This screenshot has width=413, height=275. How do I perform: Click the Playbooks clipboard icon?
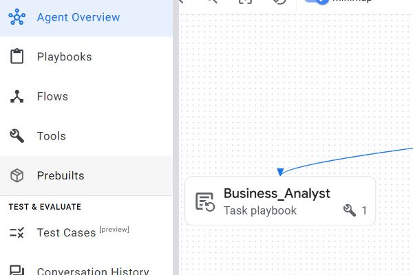pyautogui.click(x=17, y=57)
